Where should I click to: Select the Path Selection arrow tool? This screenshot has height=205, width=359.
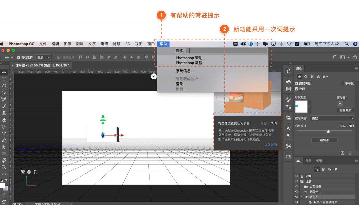[x=4, y=147]
